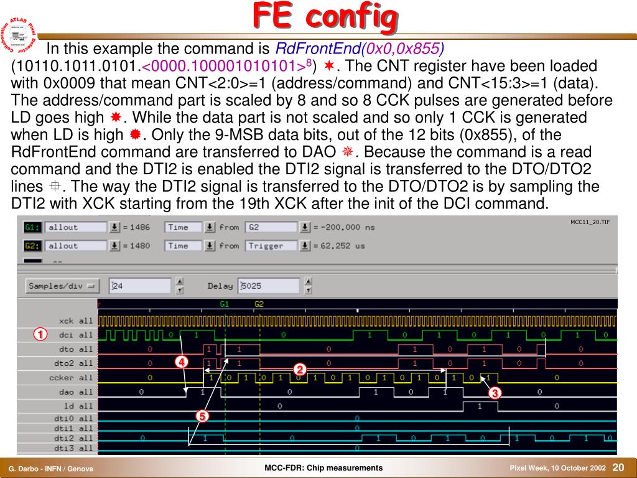Click the 'from' label in the G2 row

coord(229,246)
